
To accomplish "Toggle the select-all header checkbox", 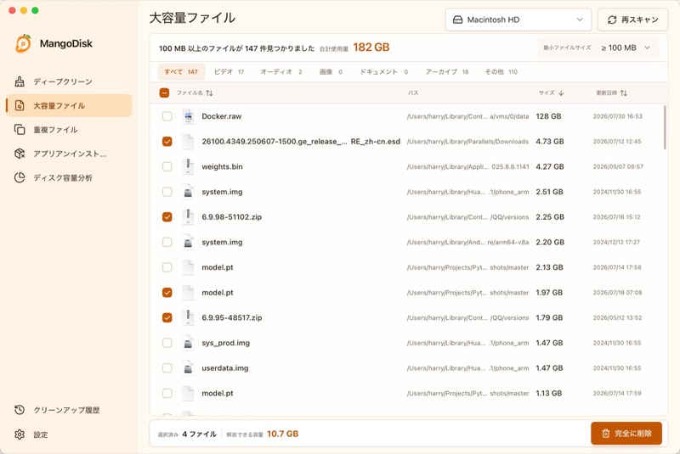I will point(164,92).
